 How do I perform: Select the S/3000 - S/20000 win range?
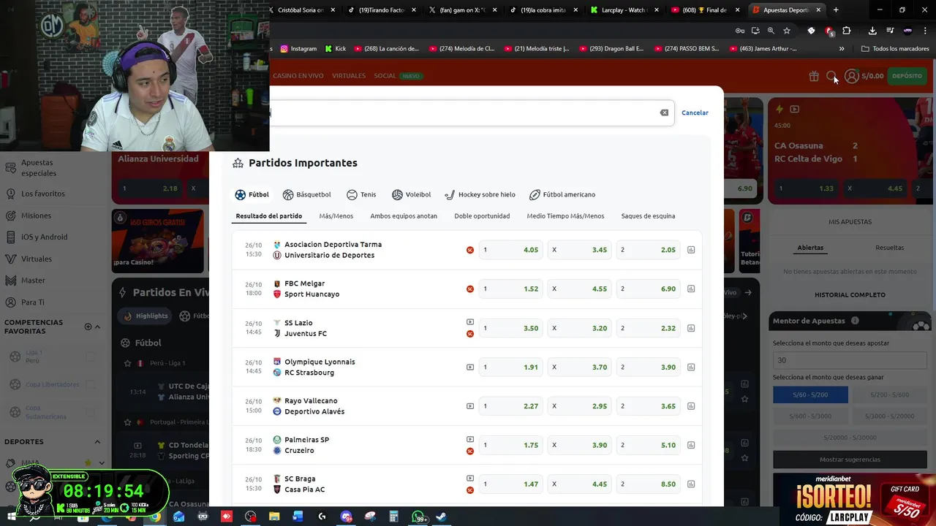pos(889,416)
